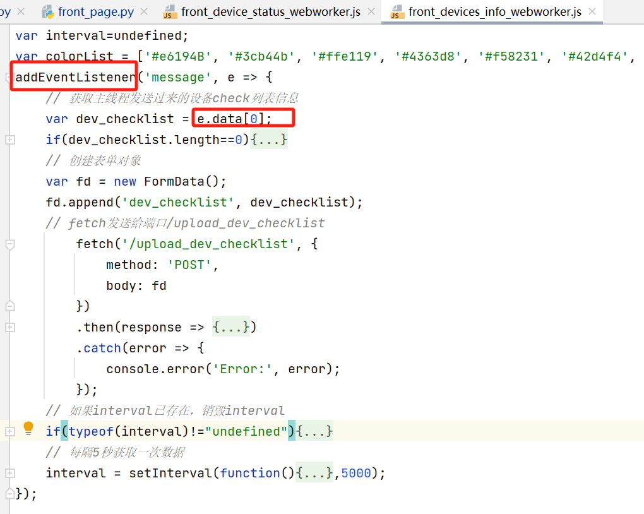Click Python file icon on front_page.py tab
The width and height of the screenshot is (644, 514).
point(48,12)
